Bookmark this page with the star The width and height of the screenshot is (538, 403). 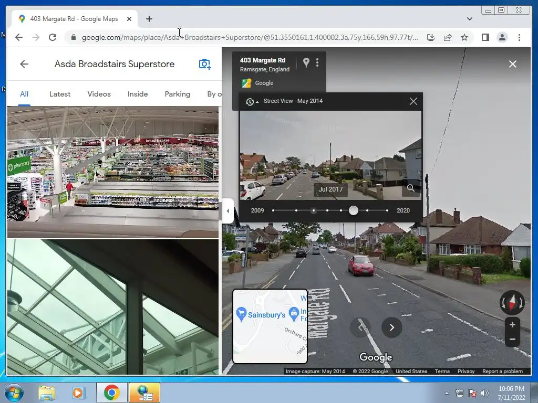click(464, 37)
